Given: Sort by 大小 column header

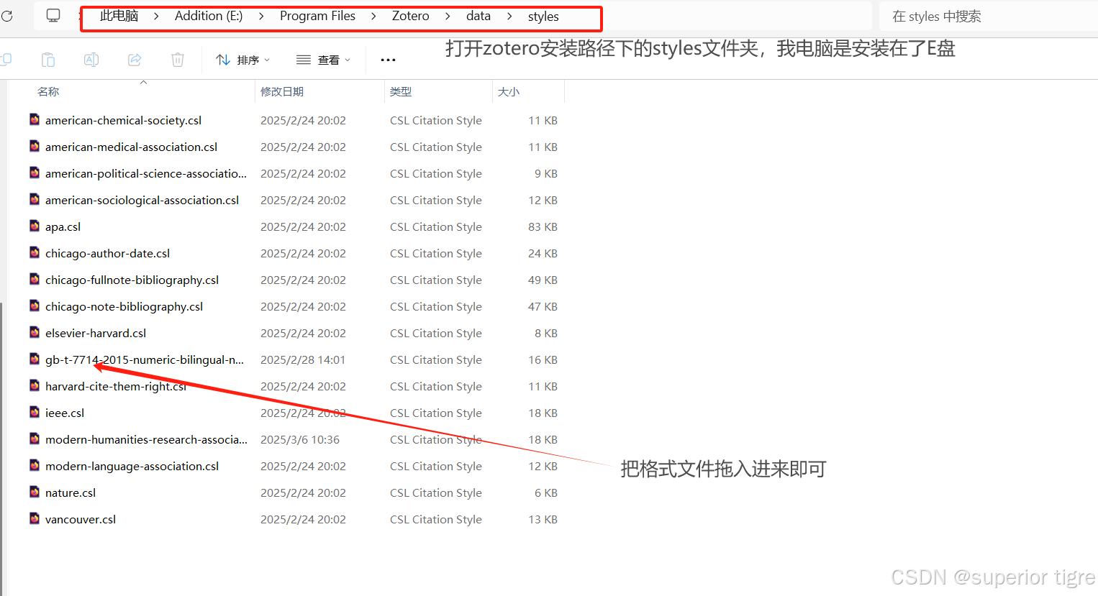Looking at the screenshot, I should [509, 92].
